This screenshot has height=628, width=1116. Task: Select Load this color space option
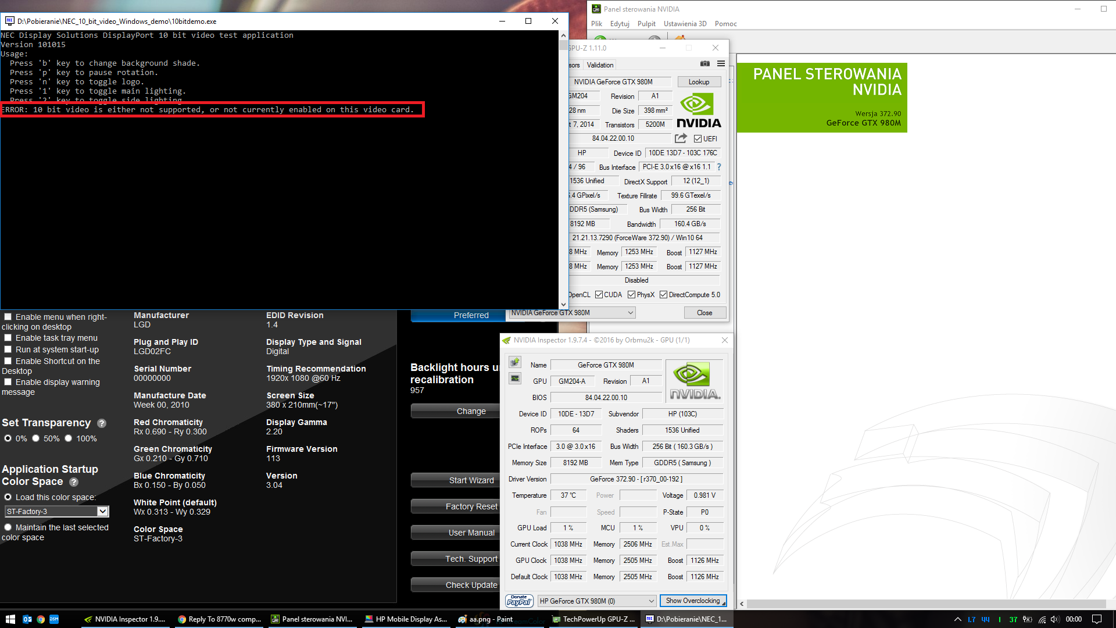pos(8,497)
